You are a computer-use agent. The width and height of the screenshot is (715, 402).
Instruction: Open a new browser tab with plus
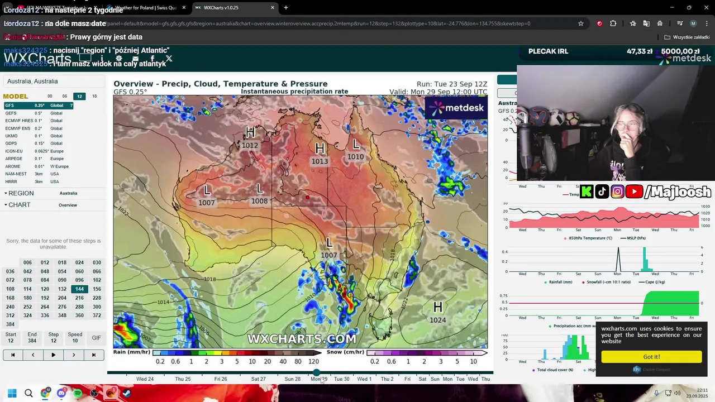point(286,7)
